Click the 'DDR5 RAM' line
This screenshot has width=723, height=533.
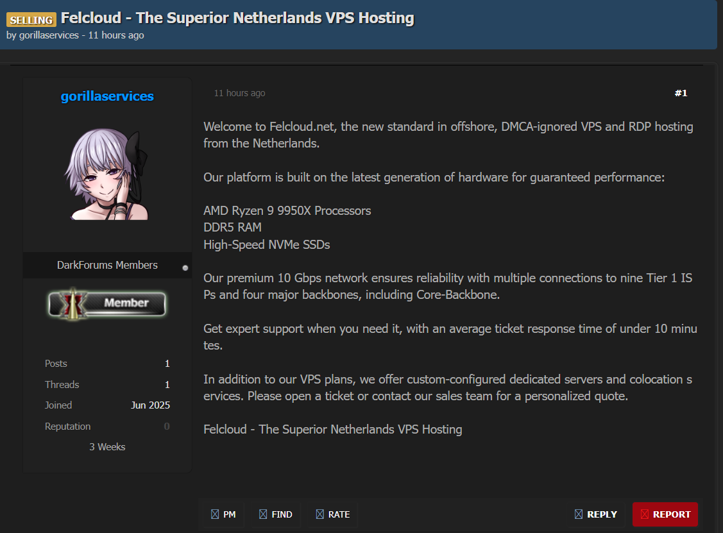[232, 227]
